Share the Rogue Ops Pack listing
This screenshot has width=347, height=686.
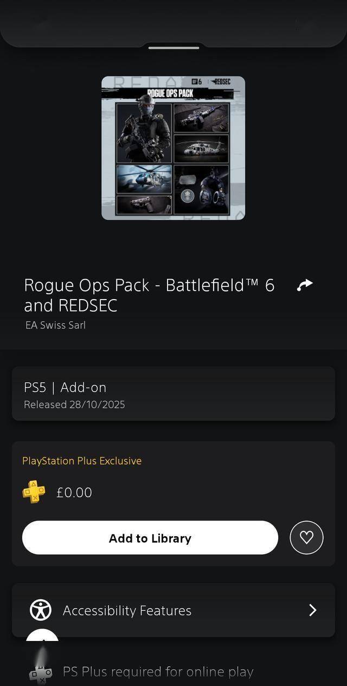tap(305, 285)
